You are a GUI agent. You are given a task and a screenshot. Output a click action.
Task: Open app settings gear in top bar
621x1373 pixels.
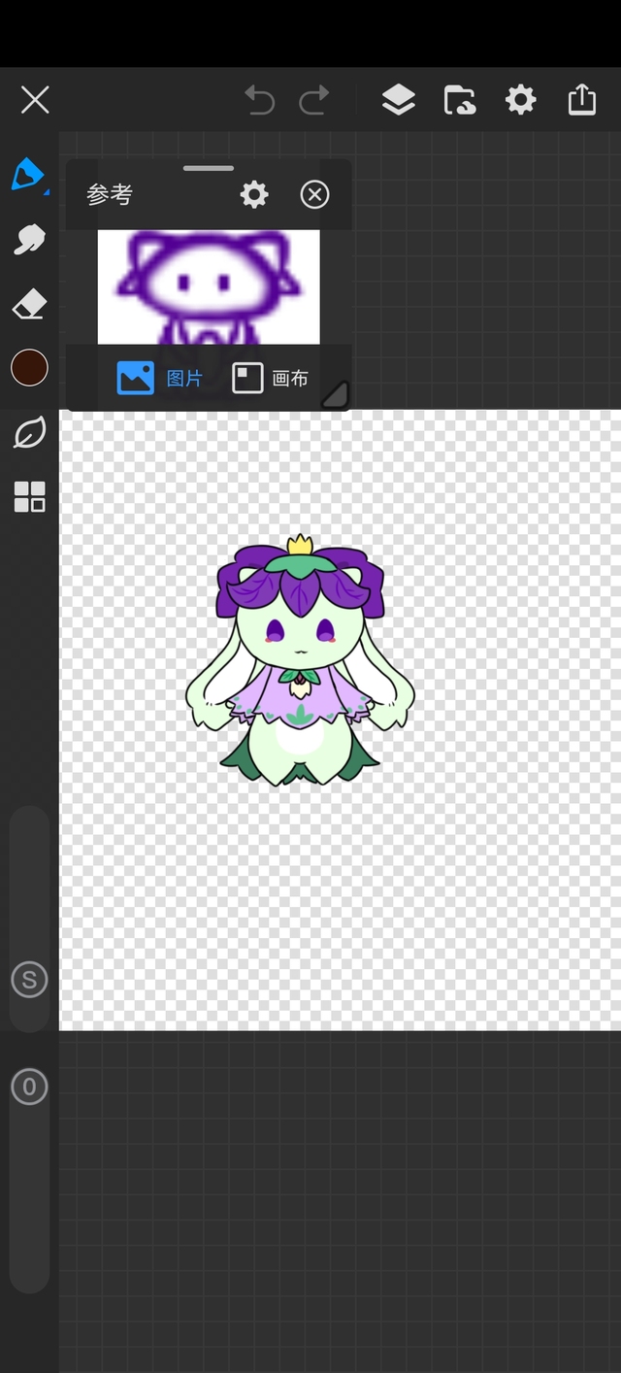click(521, 100)
